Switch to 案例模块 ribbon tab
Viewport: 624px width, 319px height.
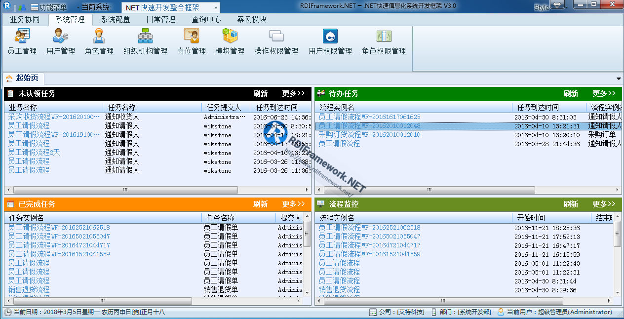point(252,20)
